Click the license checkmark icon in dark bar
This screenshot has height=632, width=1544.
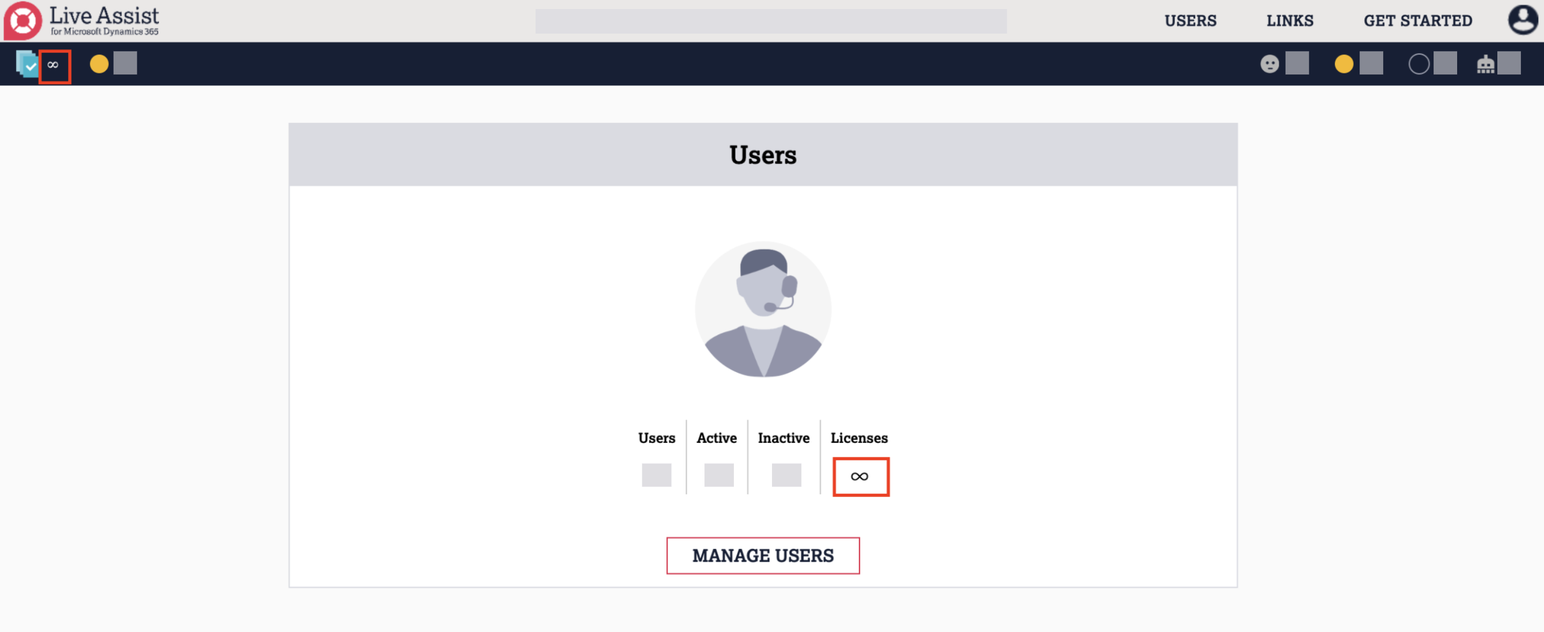(26, 64)
